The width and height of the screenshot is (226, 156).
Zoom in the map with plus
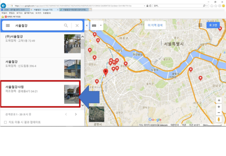pyautogui.click(x=219, y=107)
